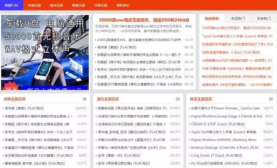This screenshot has width=277, height=168.
Task: Open 马良 孙茜茹《往后余生》 link in hot list
Action: 237,68
